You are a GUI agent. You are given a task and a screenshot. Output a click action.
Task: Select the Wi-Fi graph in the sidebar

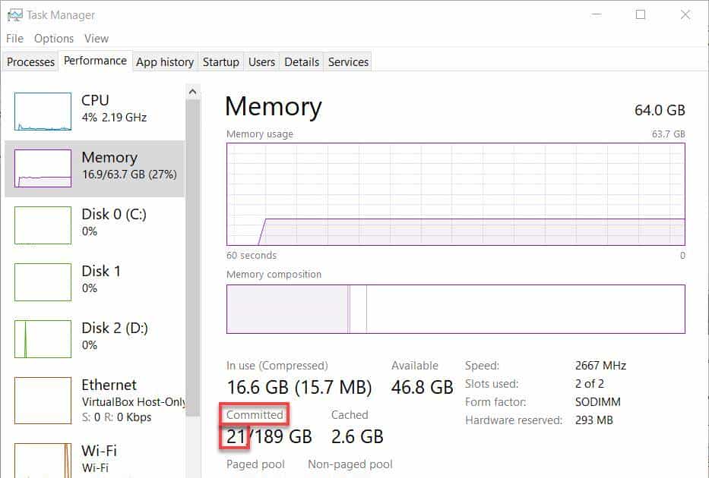pos(95,455)
